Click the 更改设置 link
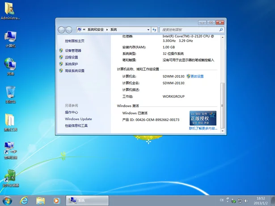The width and height of the screenshot is (275, 206). 197,76
